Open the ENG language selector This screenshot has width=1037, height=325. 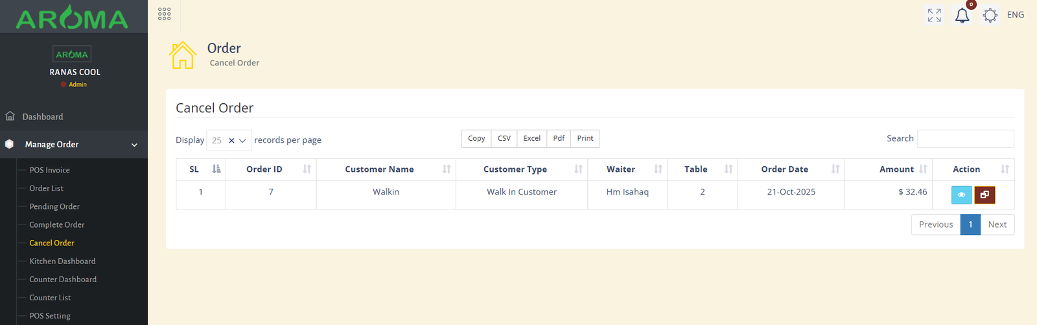coord(1016,15)
